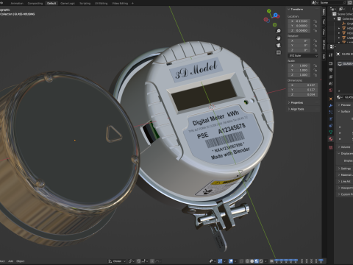Select wireframe shading mode

point(248,261)
